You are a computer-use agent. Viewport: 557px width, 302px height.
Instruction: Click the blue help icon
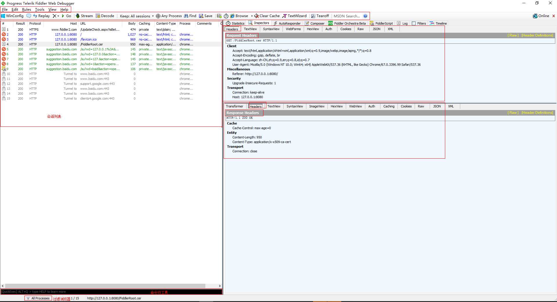[x=365, y=16]
